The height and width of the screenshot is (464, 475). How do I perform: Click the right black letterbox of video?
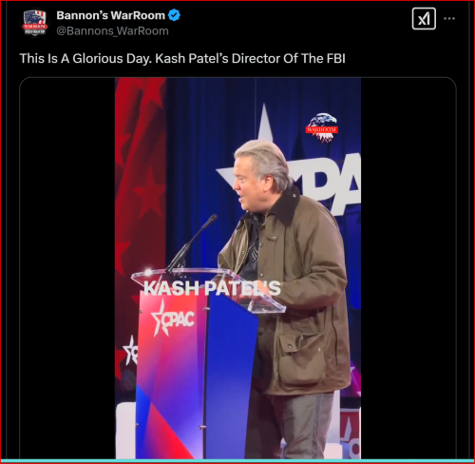click(x=408, y=268)
